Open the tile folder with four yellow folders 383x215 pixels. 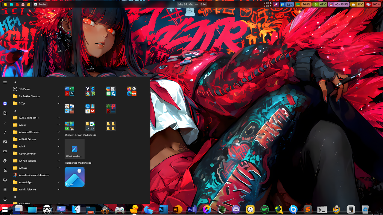tap(111, 126)
